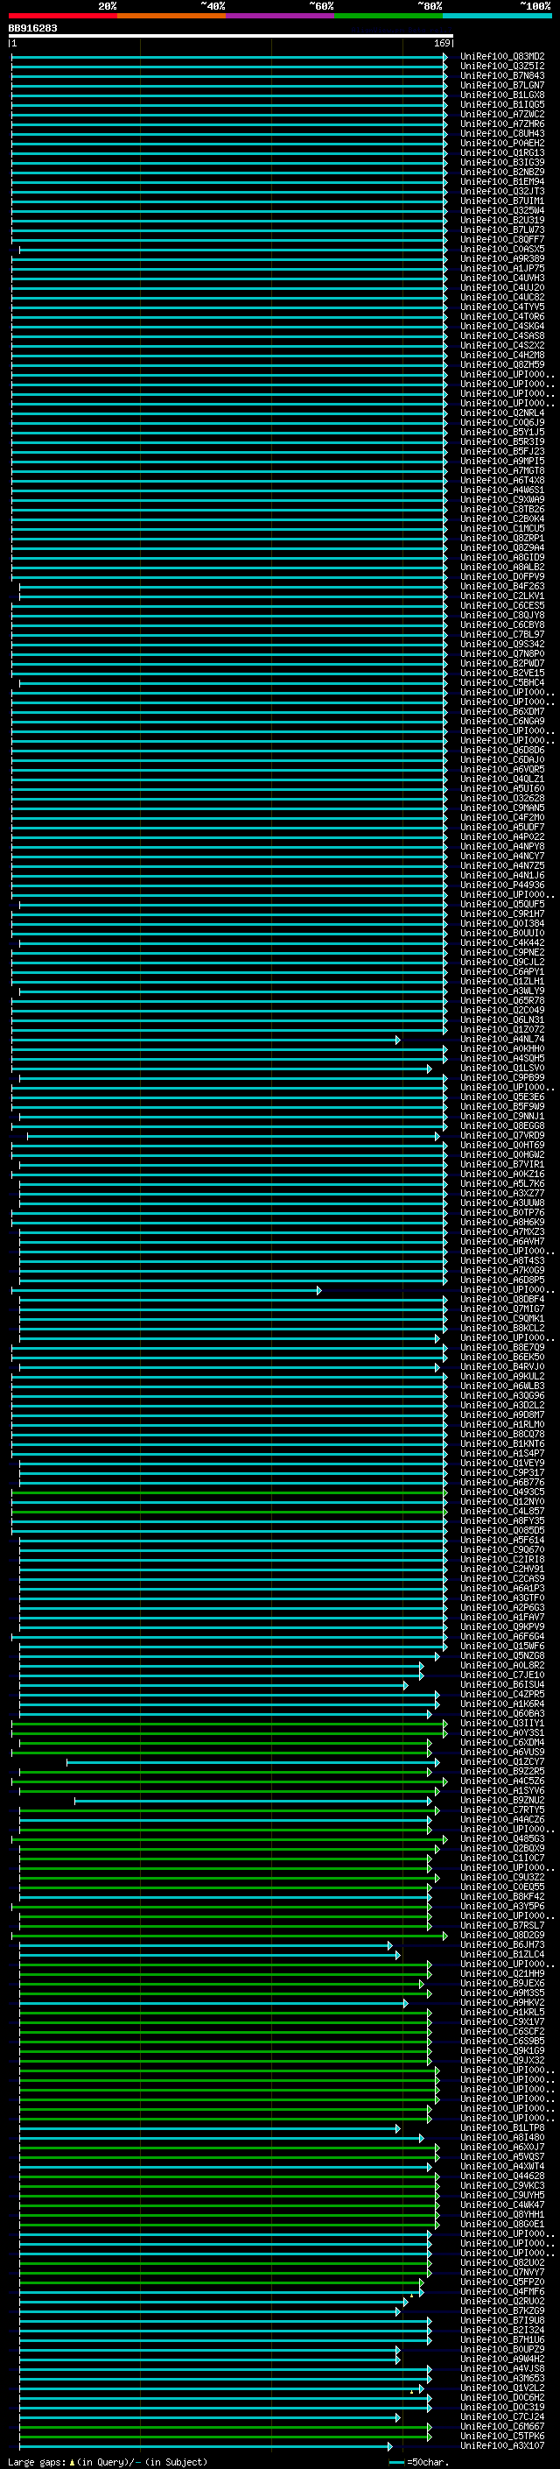The width and height of the screenshot is (560, 2469).
Task: Click the shortened alignment bar for UniRef100_A4NL74
Action: click(x=206, y=1039)
